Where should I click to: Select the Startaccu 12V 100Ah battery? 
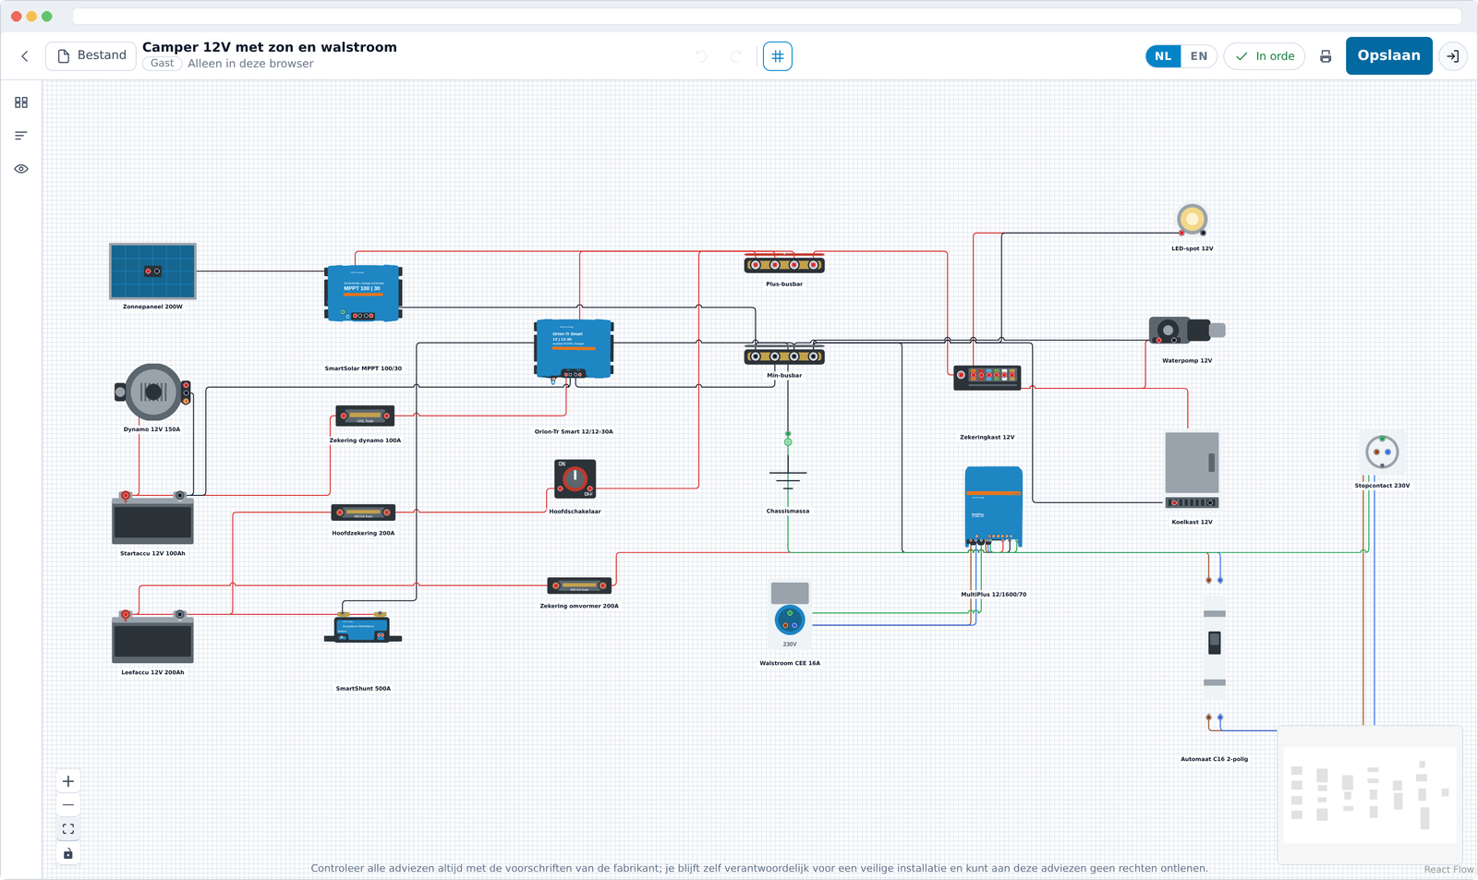[x=152, y=518]
